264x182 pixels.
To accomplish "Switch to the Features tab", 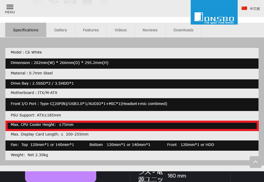I will pyautogui.click(x=91, y=30).
